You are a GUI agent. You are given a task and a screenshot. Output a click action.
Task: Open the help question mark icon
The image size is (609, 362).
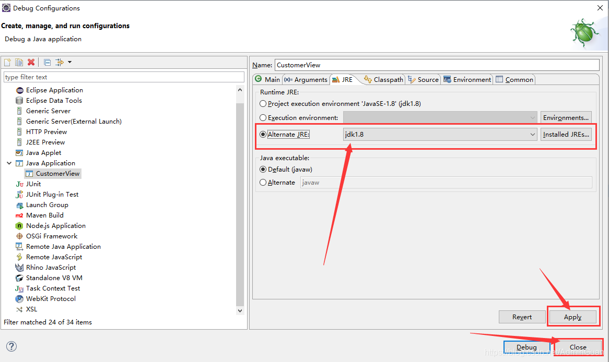click(x=11, y=346)
